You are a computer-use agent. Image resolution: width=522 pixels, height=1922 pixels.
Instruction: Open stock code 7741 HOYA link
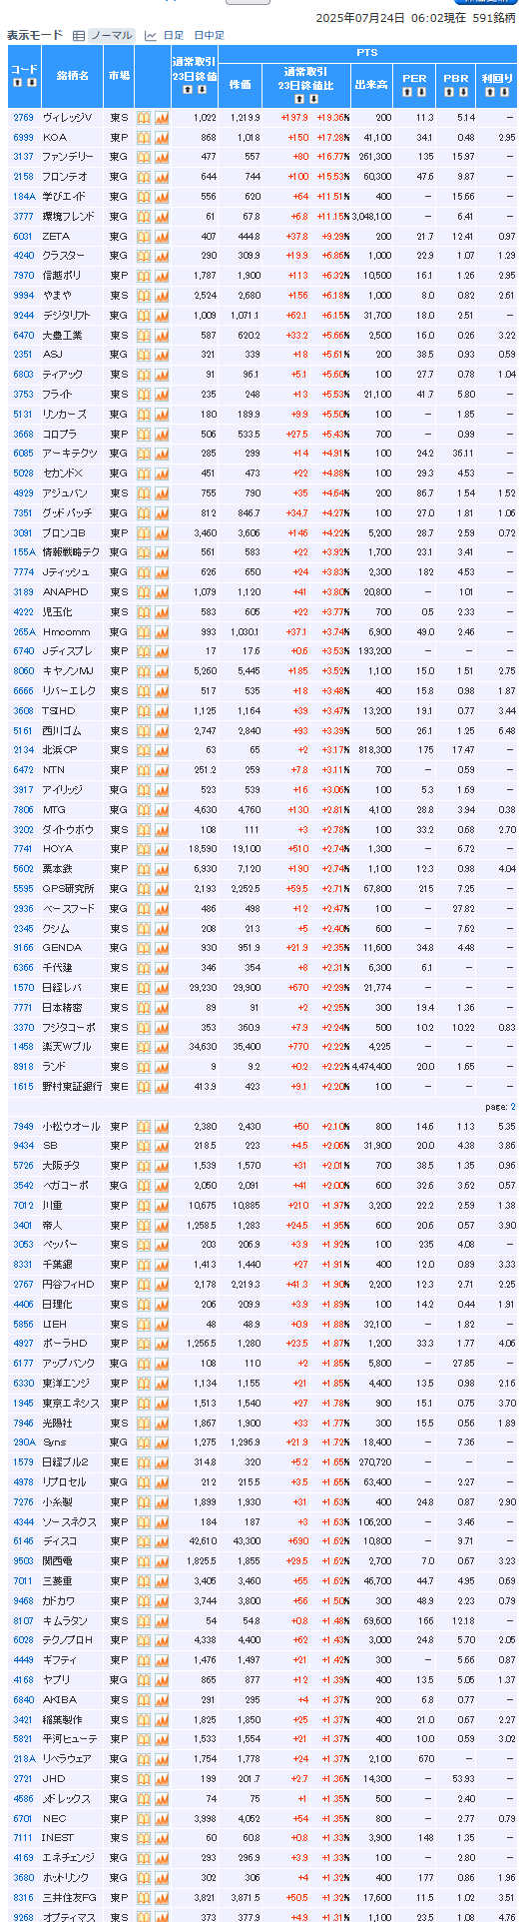click(23, 849)
